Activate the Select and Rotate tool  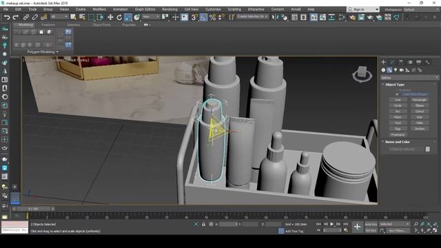119,17
